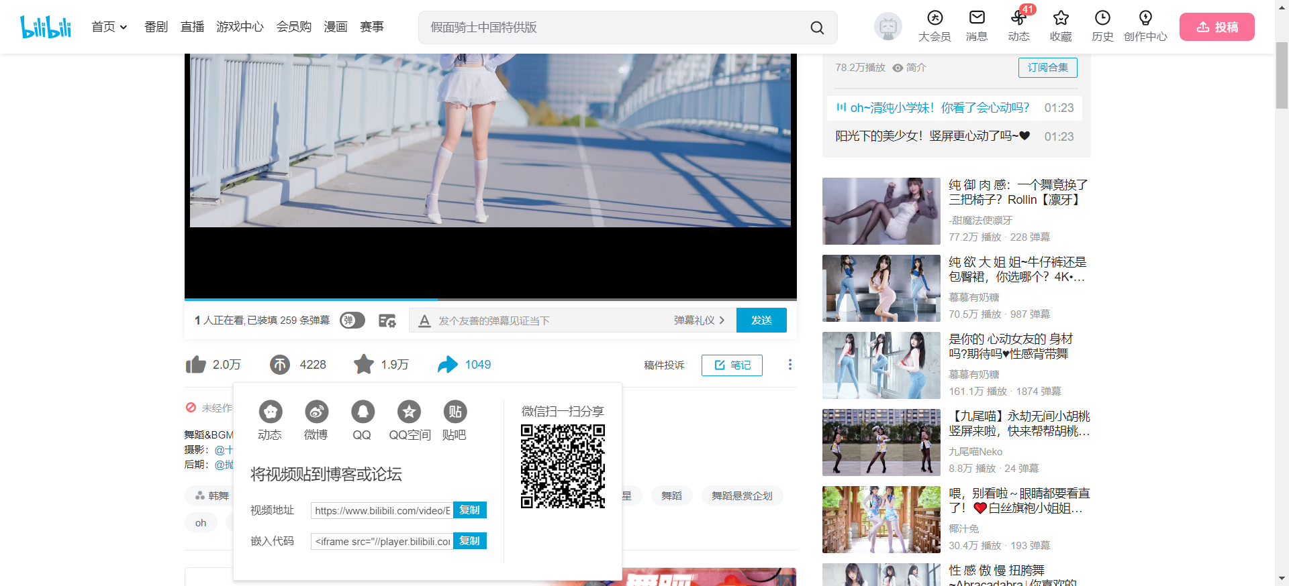Share to 贴吧 icon
Viewport: 1289px width, 586px height.
pos(455,421)
